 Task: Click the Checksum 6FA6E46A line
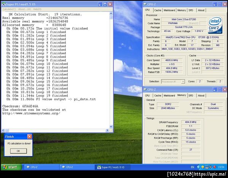pyautogui.click(x=20, y=106)
